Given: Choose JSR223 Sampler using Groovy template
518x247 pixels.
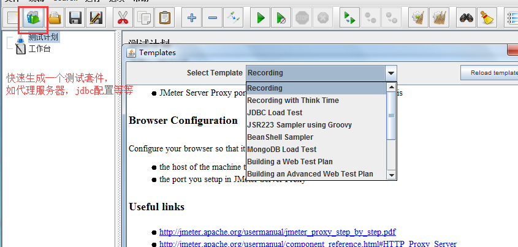Looking at the screenshot, I should coord(316,125).
